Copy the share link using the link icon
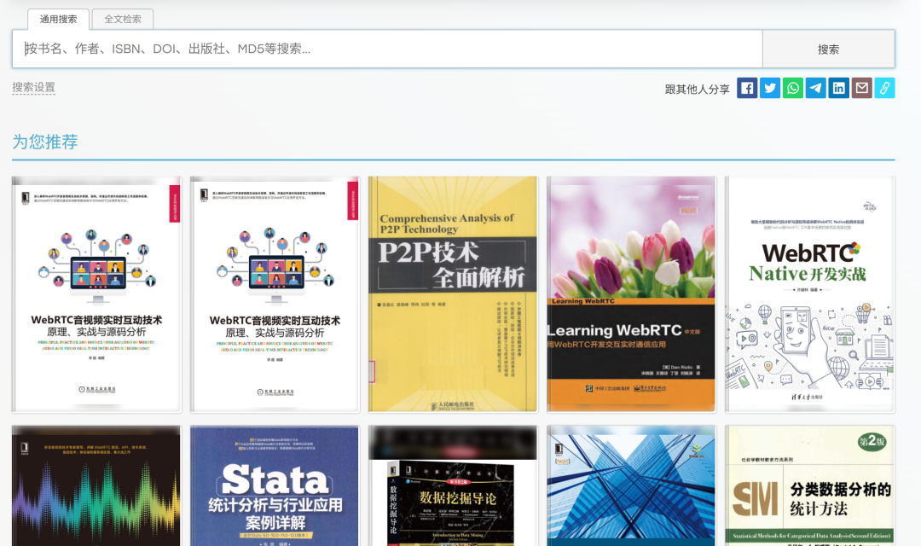This screenshot has width=921, height=546. point(884,88)
